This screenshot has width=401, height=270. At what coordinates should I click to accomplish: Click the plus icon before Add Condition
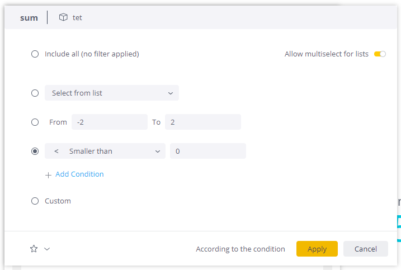[48, 174]
